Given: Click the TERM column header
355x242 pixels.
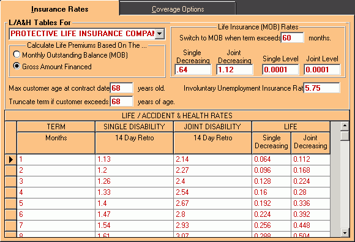Looking at the screenshot, I should coord(56,126).
